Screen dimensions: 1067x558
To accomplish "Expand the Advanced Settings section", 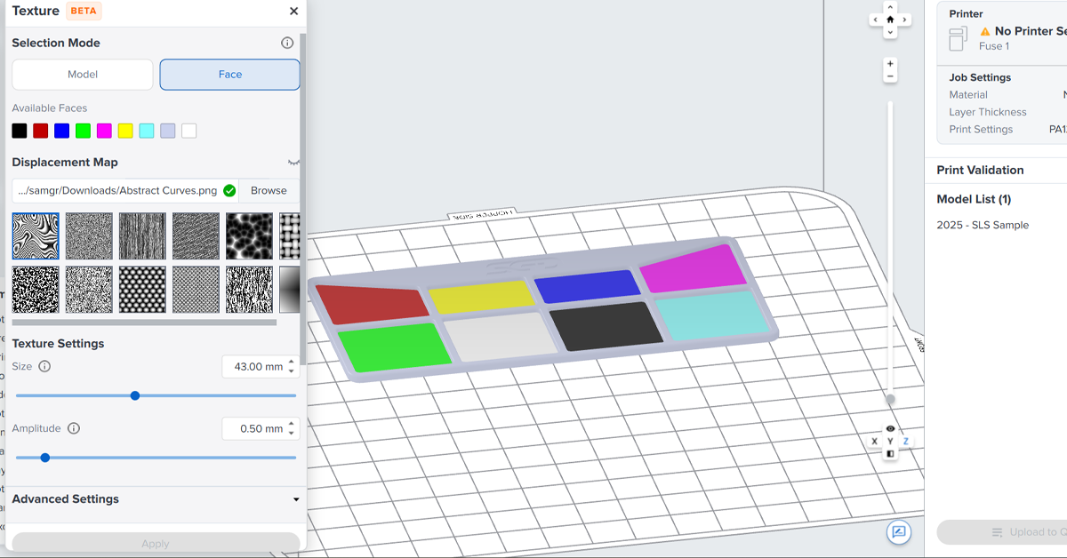I will pyautogui.click(x=296, y=499).
